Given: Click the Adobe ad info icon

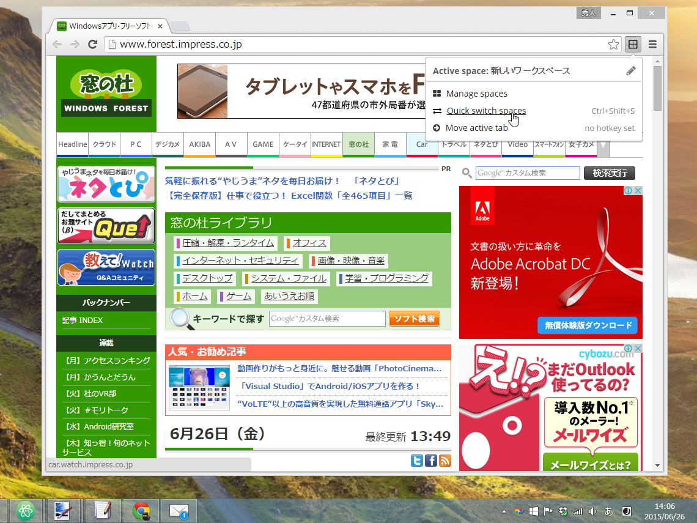Looking at the screenshot, I should click(628, 190).
